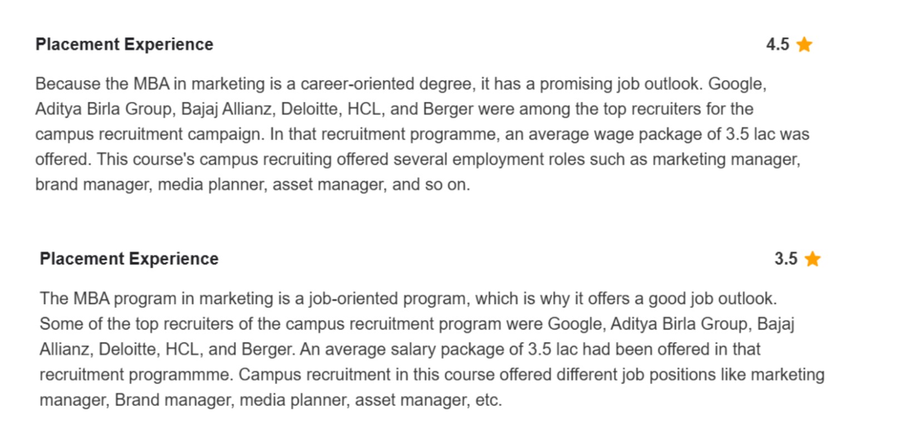
Task: Select the first Placement Experience heading
Action: (x=124, y=45)
